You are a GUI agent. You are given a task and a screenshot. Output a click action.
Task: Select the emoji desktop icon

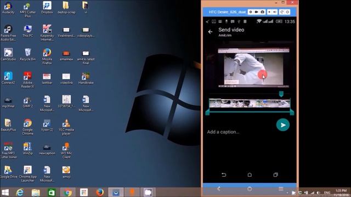[66, 172]
